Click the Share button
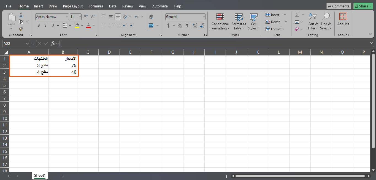The height and width of the screenshot is (180, 376). (x=363, y=6)
